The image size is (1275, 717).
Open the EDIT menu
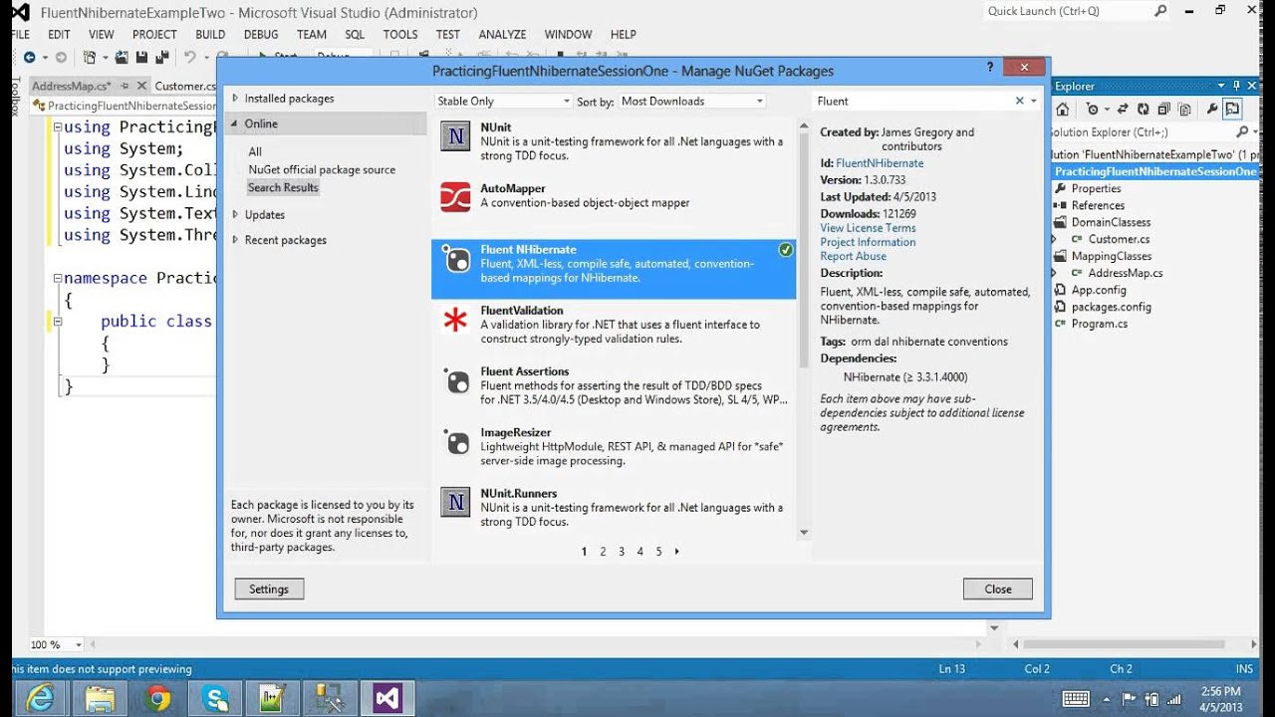pos(59,34)
